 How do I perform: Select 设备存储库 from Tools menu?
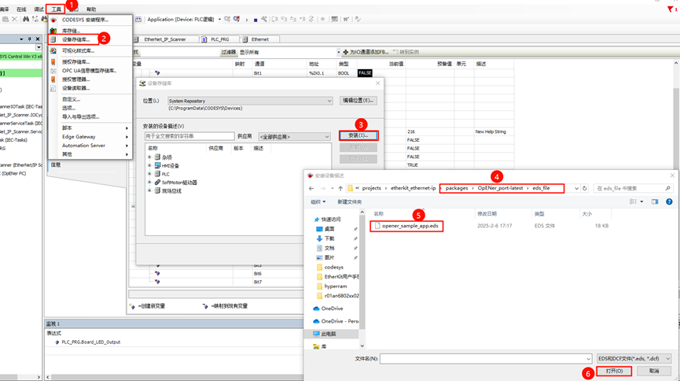pyautogui.click(x=76, y=39)
